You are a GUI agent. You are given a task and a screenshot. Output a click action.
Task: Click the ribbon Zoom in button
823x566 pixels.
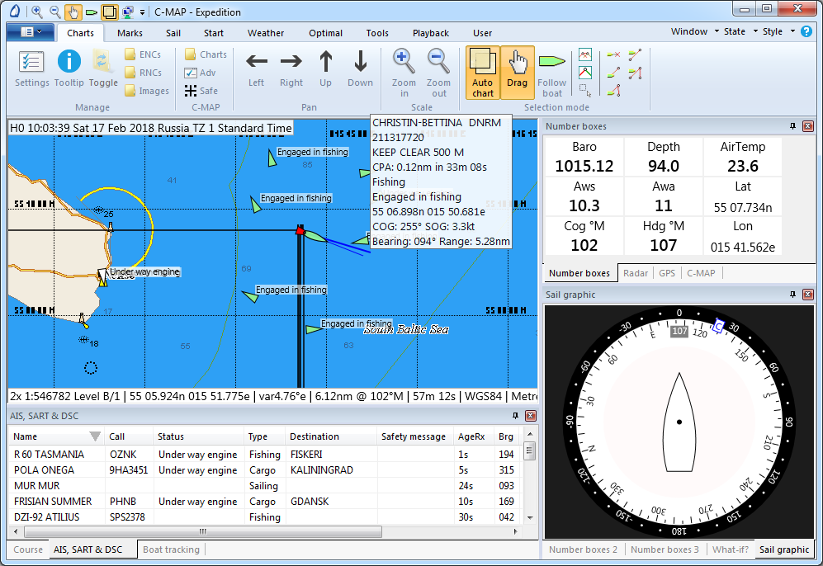coord(404,73)
